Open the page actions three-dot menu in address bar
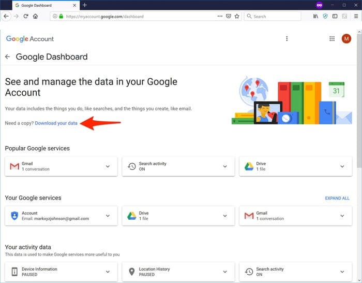 point(220,16)
